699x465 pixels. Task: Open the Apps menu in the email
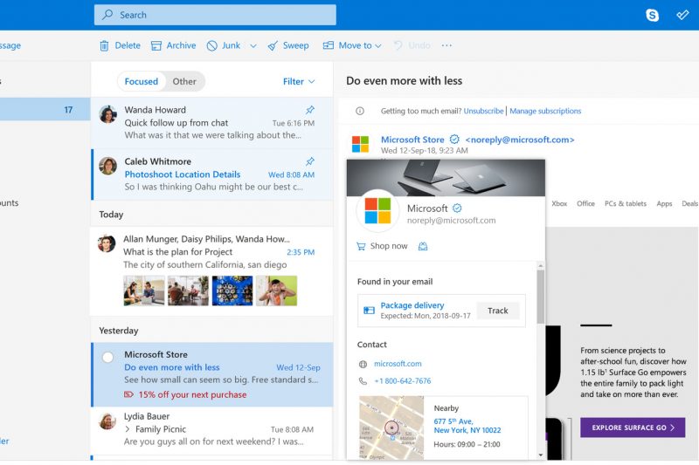click(664, 204)
